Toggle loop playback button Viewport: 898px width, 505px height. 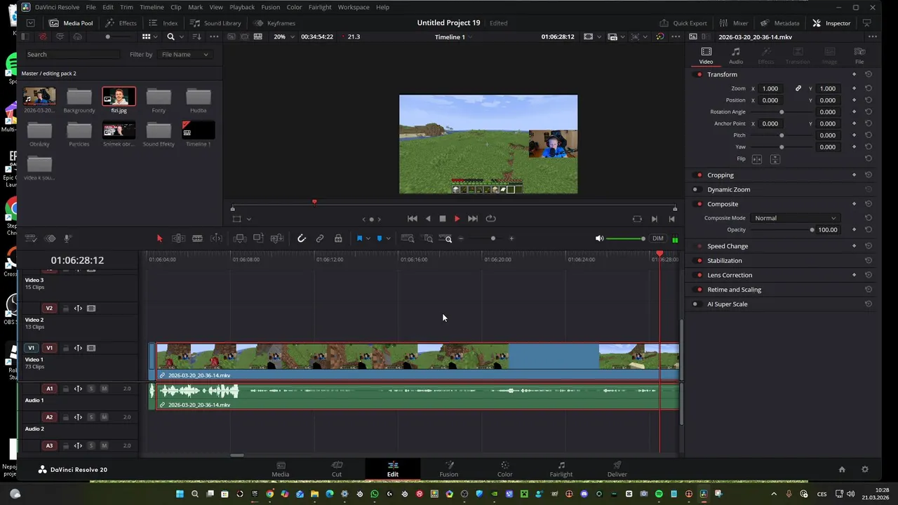[490, 219]
